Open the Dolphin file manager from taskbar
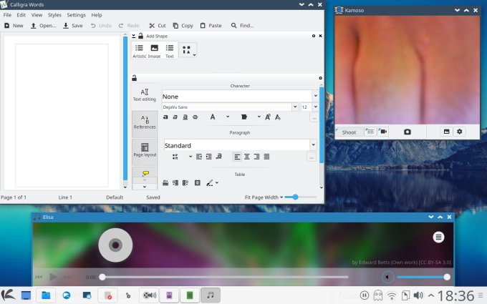Viewport: 487px width, 304px height. coord(45,295)
